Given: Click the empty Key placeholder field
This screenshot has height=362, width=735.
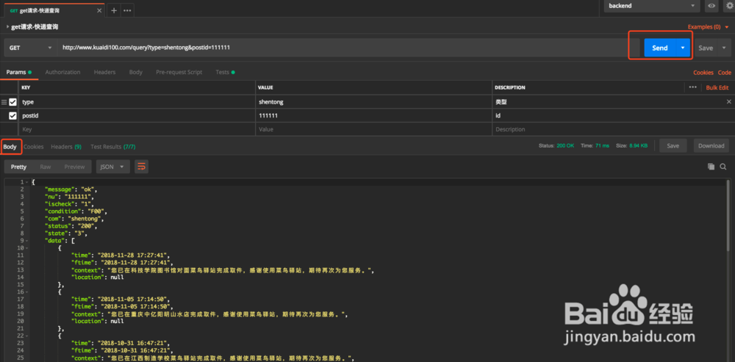Looking at the screenshot, I should coord(137,129).
